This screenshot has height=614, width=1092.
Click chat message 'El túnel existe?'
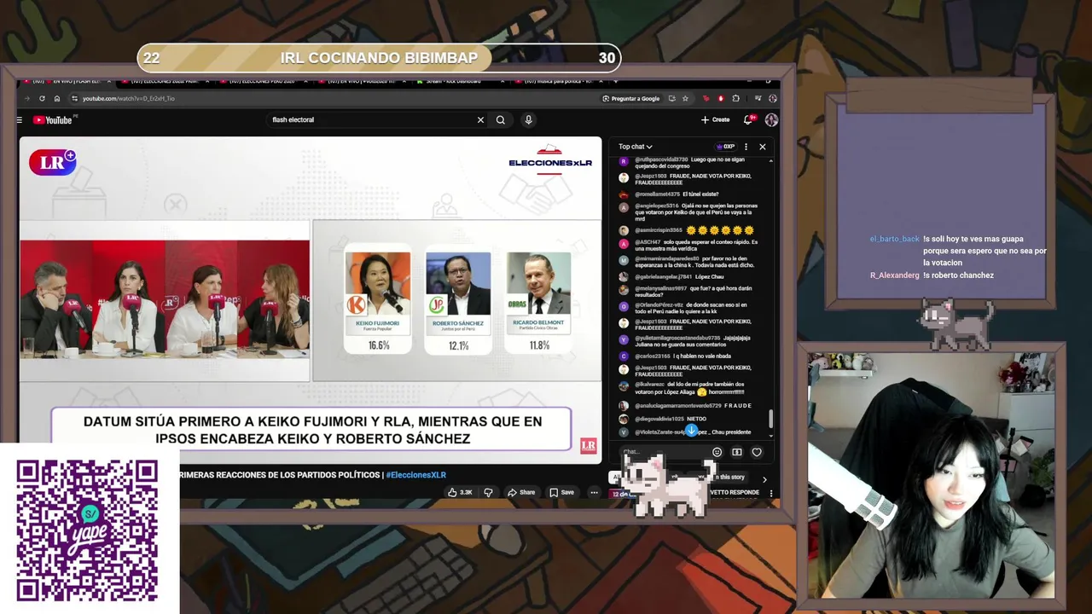point(669,194)
